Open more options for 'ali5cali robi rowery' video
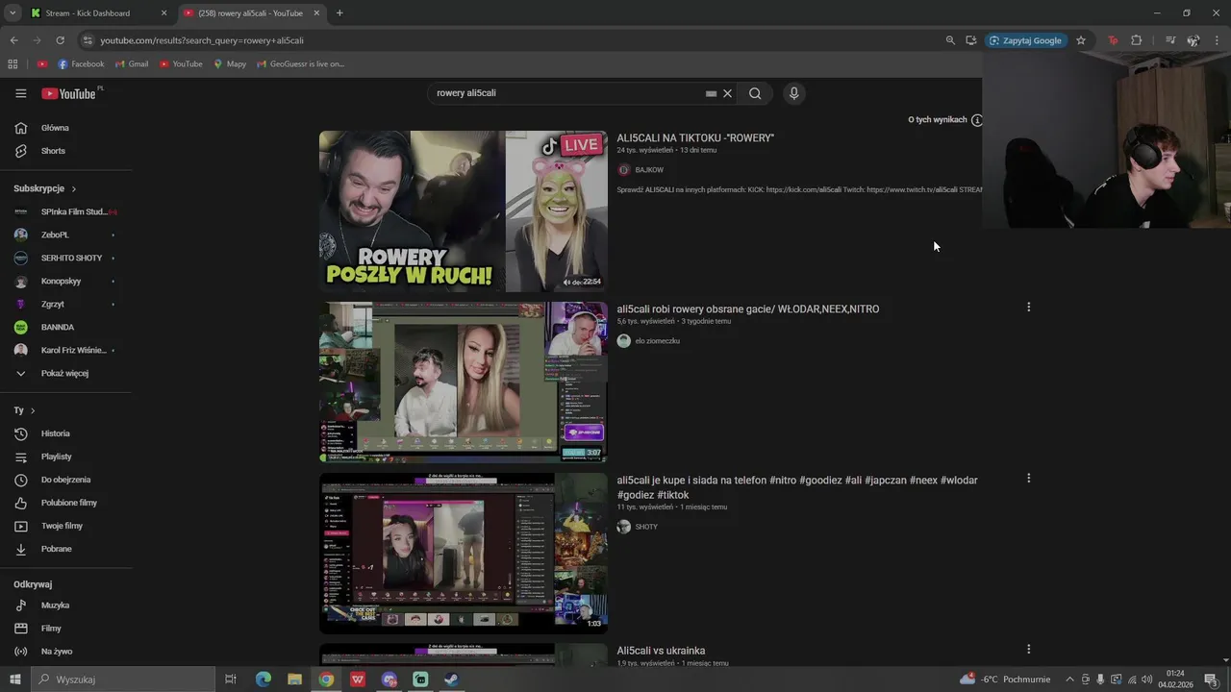This screenshot has width=1231, height=692. (1028, 308)
